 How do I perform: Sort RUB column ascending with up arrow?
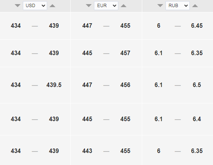[x=195, y=6]
